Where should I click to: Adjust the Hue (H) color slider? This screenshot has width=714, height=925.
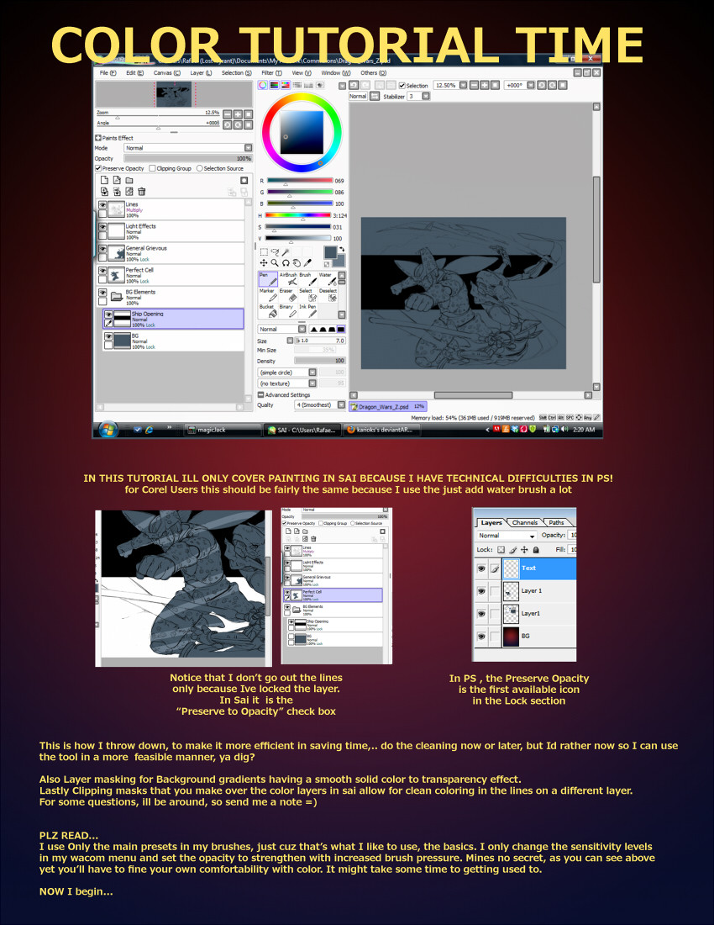(x=298, y=216)
